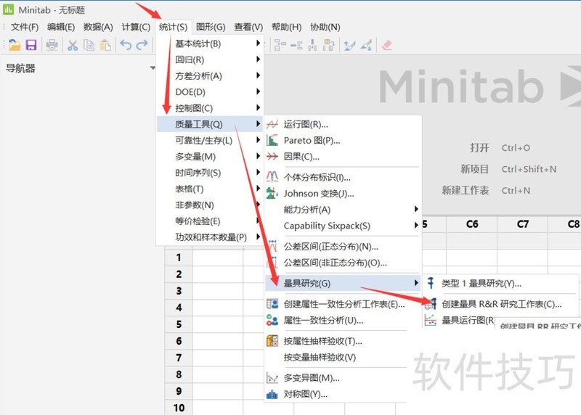This screenshot has width=581, height=415.
Task: Click the 新建工作表 link on the start page
Action: 465,190
